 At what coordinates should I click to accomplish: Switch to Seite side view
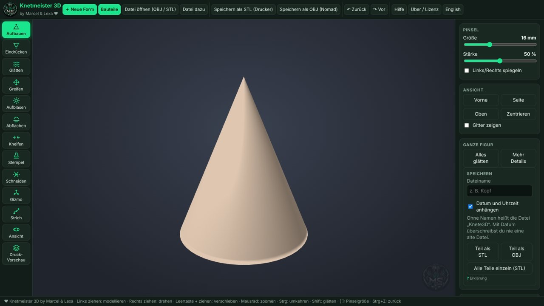click(518, 100)
